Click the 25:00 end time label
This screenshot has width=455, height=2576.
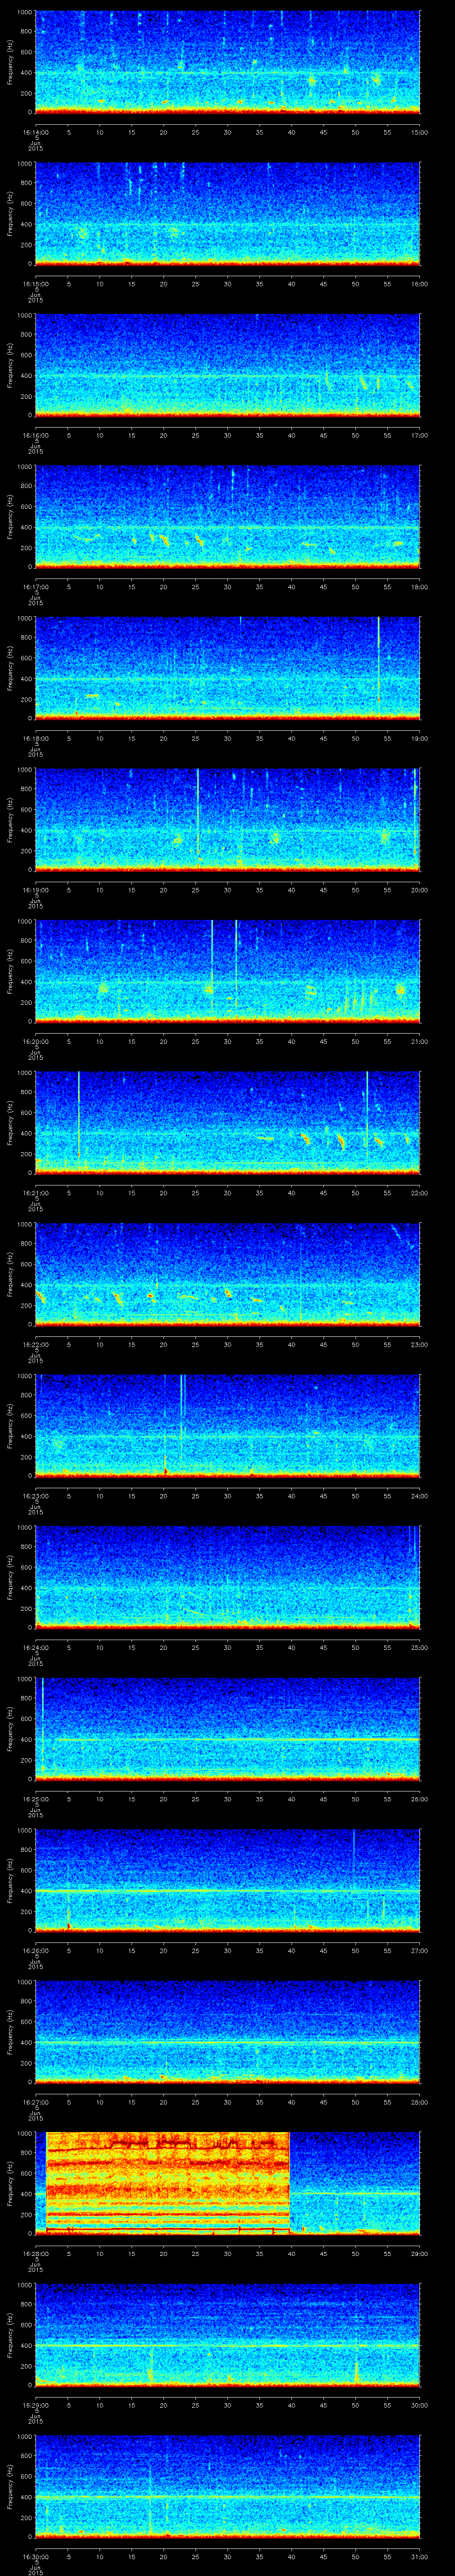click(420, 1648)
